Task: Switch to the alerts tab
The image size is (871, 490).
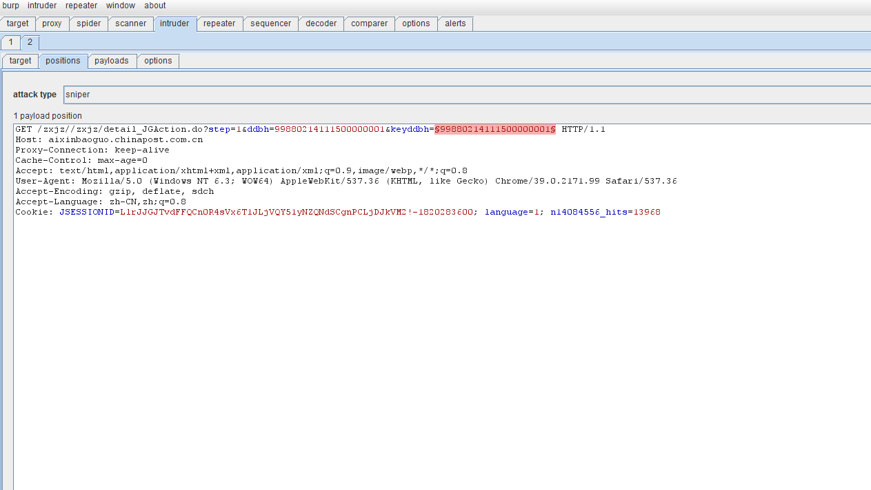Action: point(455,23)
